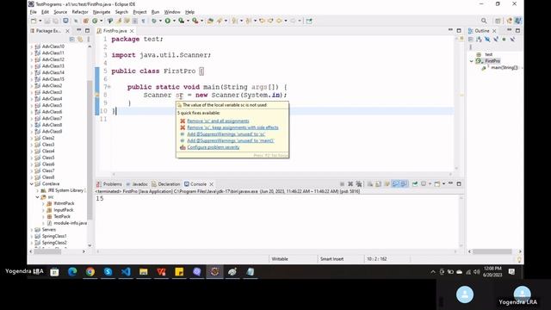Toggle Hide Fields in the Outline toolbar
This screenshot has height=310, width=551.
487,40
